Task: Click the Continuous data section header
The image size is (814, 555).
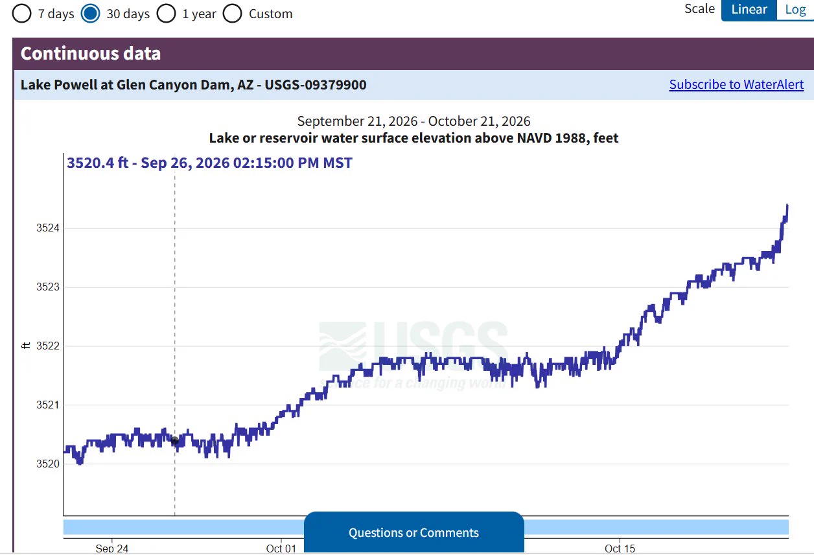Action: (x=413, y=54)
